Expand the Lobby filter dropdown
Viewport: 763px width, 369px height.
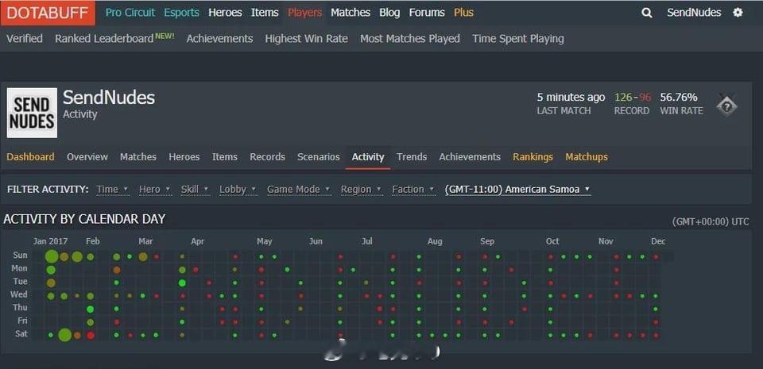pyautogui.click(x=238, y=190)
